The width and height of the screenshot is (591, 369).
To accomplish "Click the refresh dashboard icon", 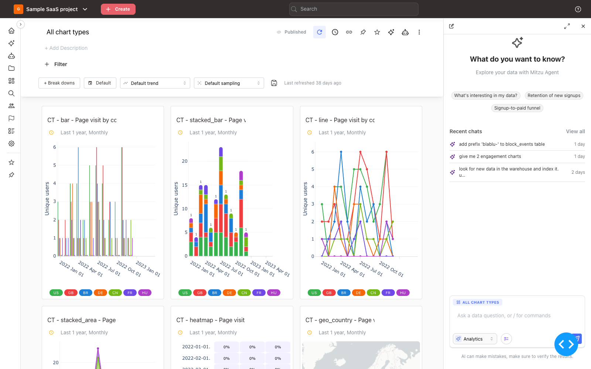I will (x=320, y=32).
